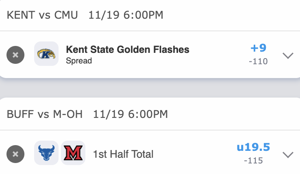The width and height of the screenshot is (300, 174).
Task: Open the BUFF vs M-OH matchup header
Action: click(45, 114)
